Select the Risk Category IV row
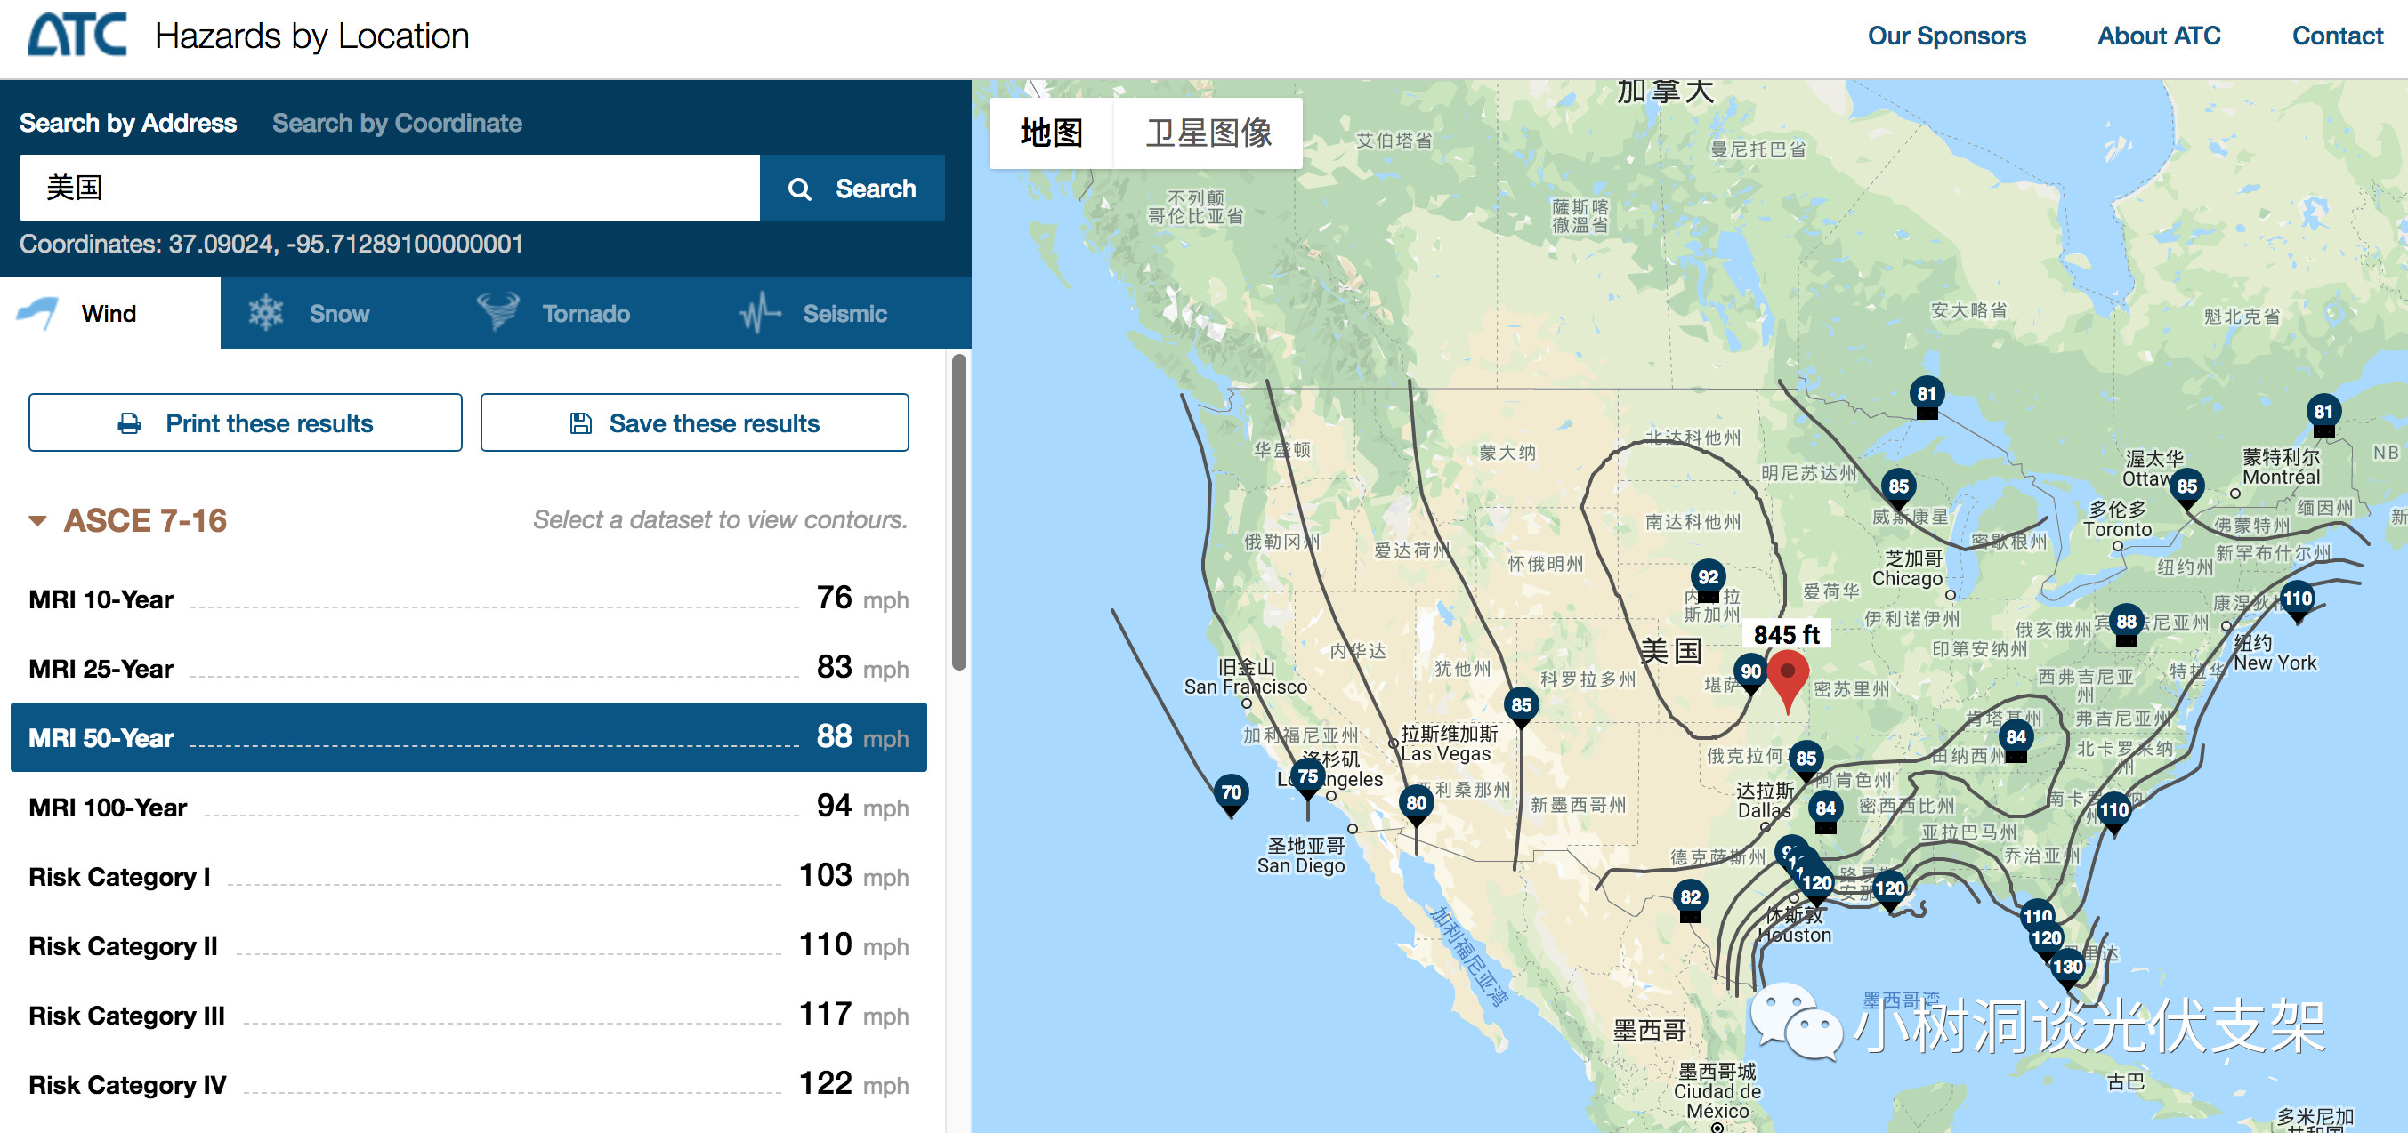The width and height of the screenshot is (2408, 1133). [468, 1084]
